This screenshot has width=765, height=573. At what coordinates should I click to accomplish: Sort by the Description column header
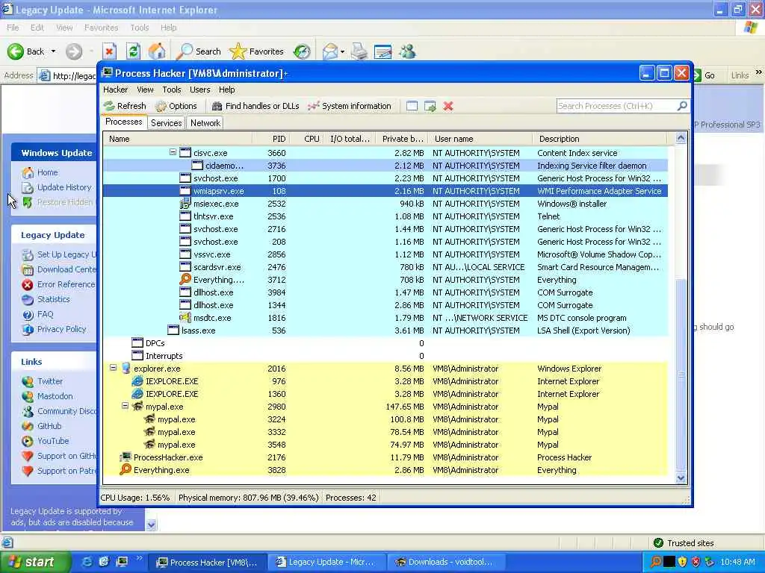(600, 139)
